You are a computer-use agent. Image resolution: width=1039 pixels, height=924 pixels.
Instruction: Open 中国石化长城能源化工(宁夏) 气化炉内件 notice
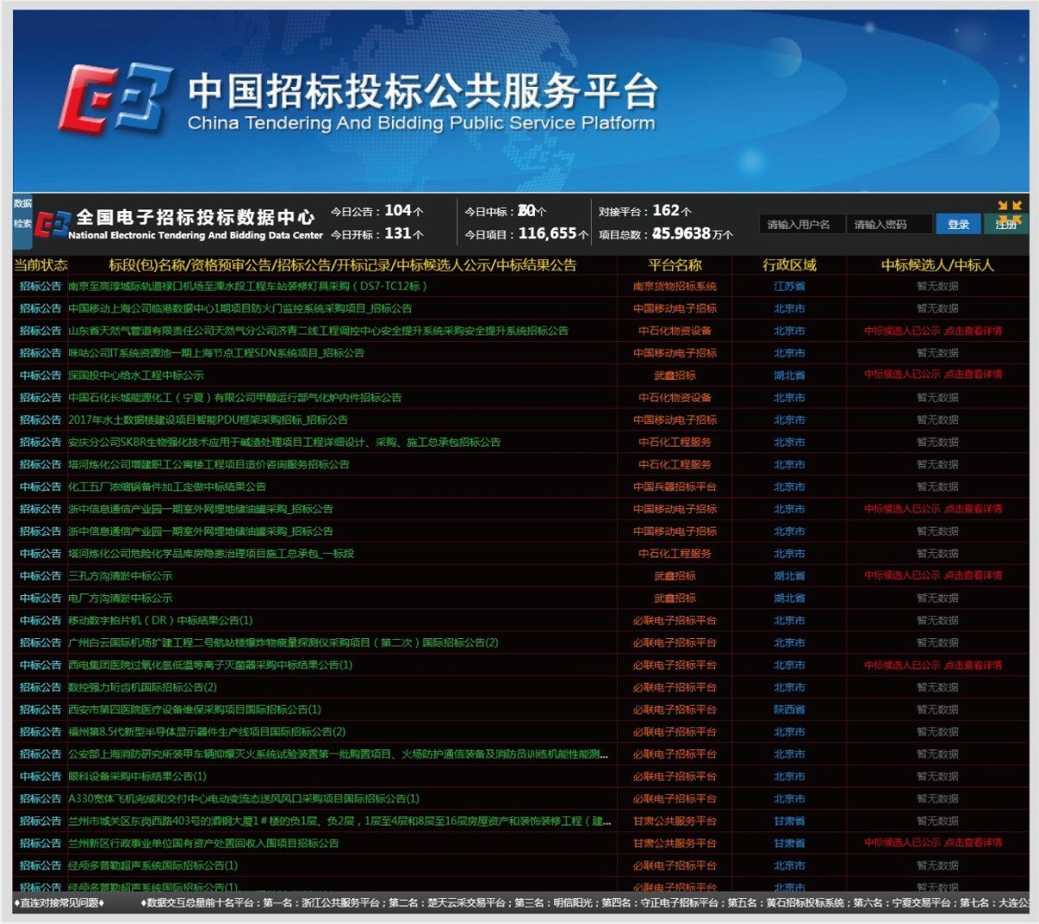[x=235, y=398]
